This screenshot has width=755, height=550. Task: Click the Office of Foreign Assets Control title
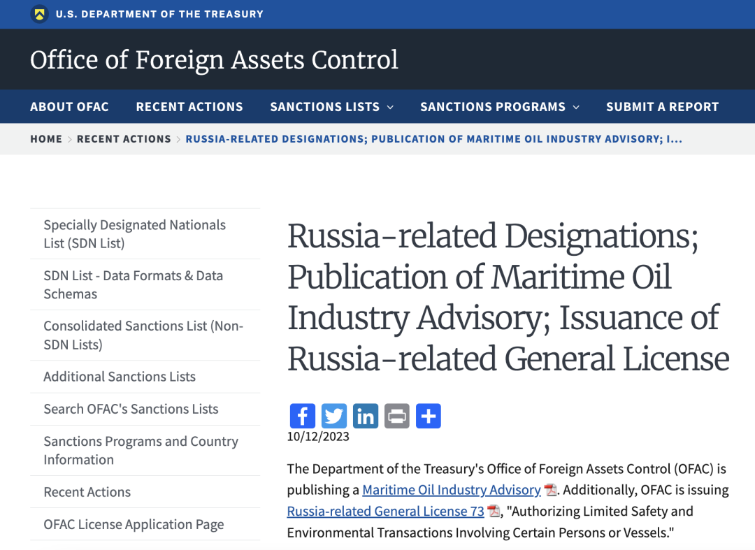click(x=215, y=59)
